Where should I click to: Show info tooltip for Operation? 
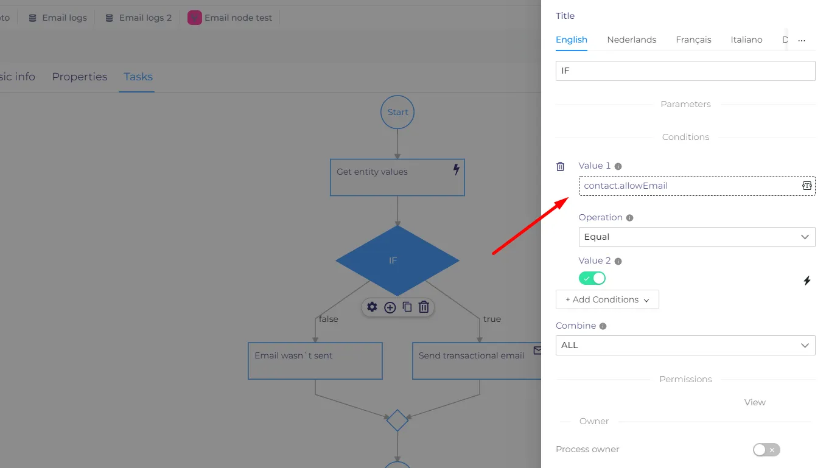click(630, 218)
